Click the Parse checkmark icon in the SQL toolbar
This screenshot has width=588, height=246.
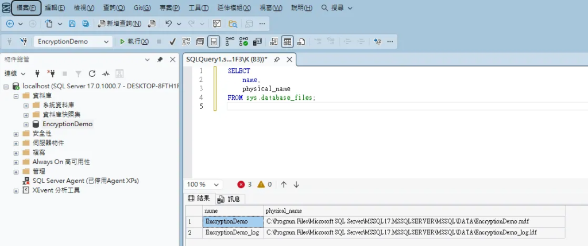pyautogui.click(x=172, y=41)
